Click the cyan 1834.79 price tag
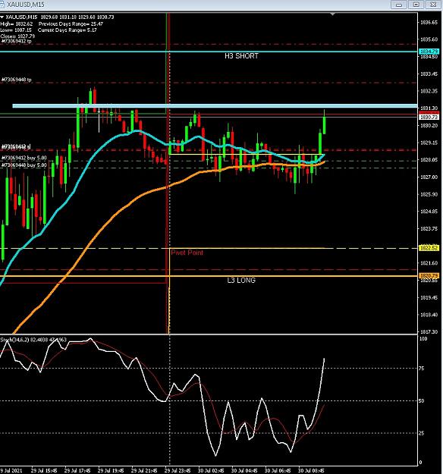 click(429, 52)
